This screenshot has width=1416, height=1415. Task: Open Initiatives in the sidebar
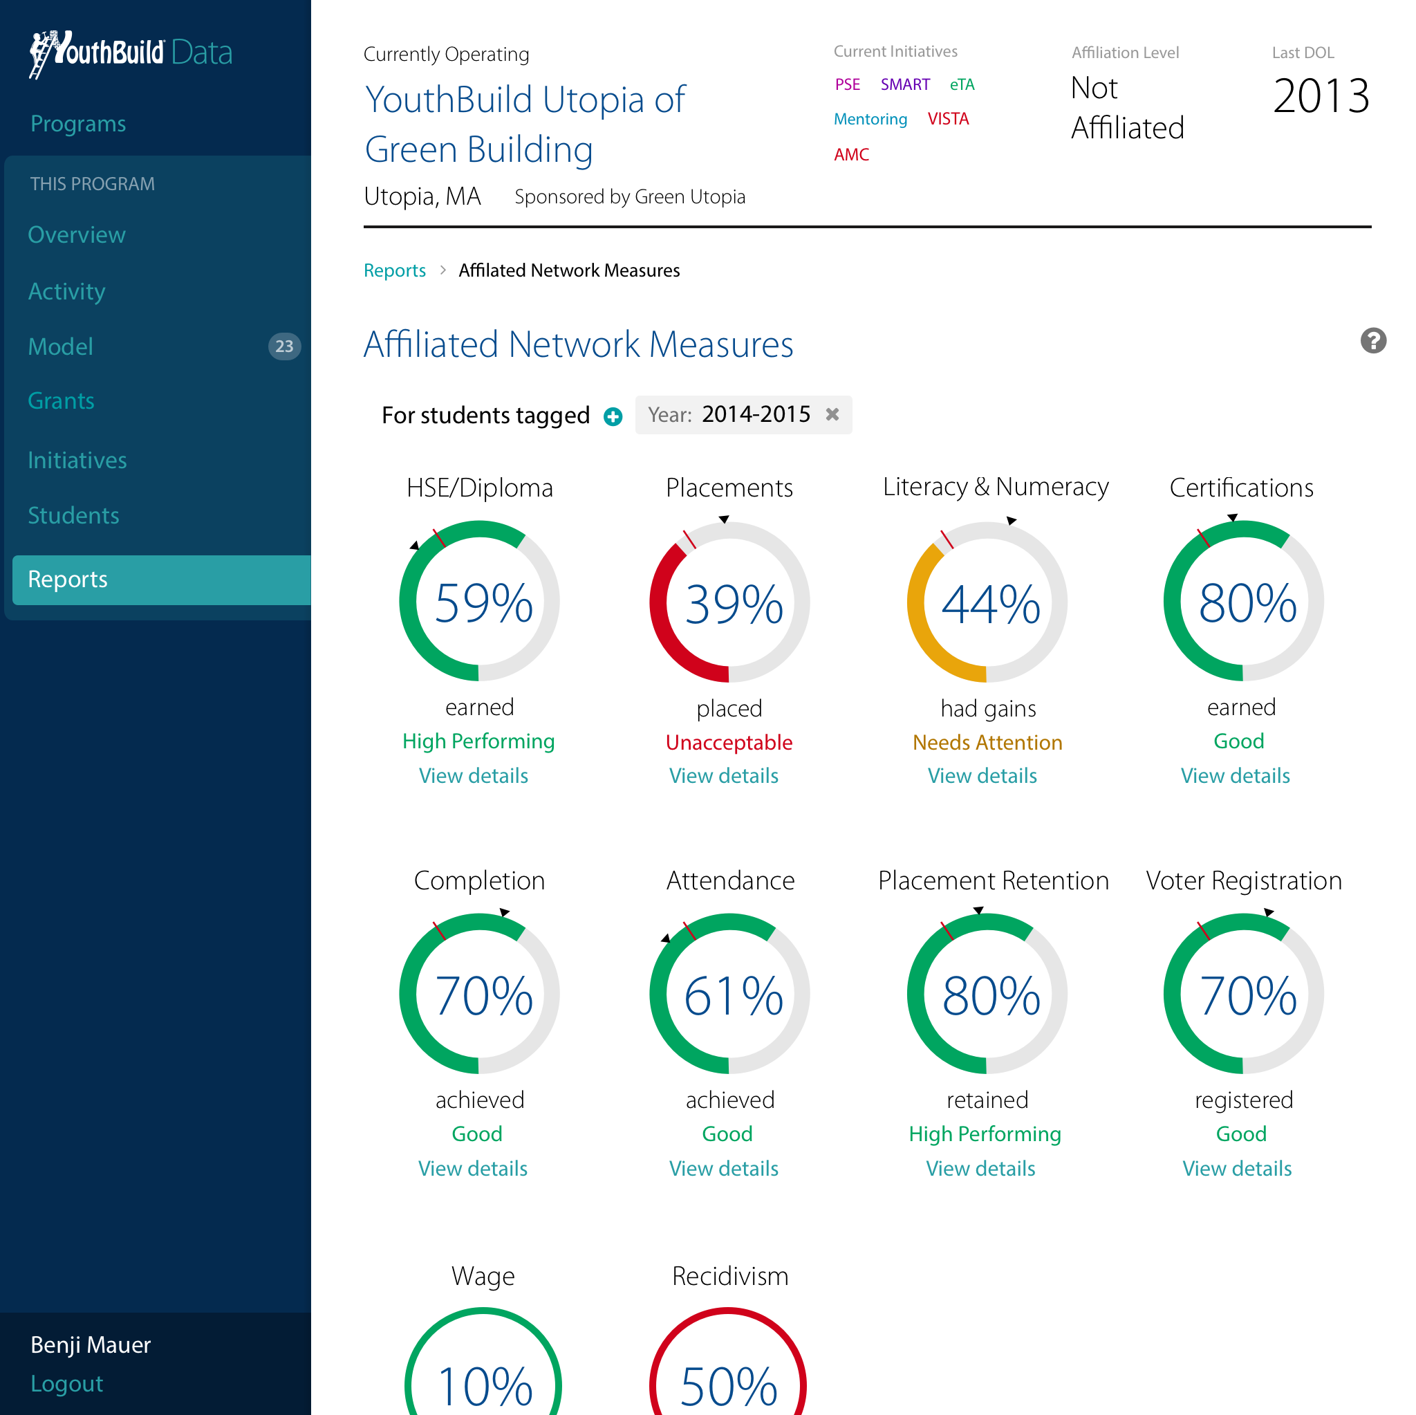(x=77, y=460)
